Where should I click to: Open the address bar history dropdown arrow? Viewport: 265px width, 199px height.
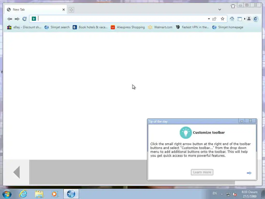click(x=209, y=19)
